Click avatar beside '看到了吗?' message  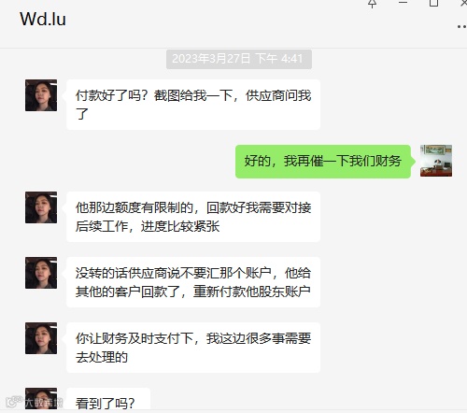[41, 399]
